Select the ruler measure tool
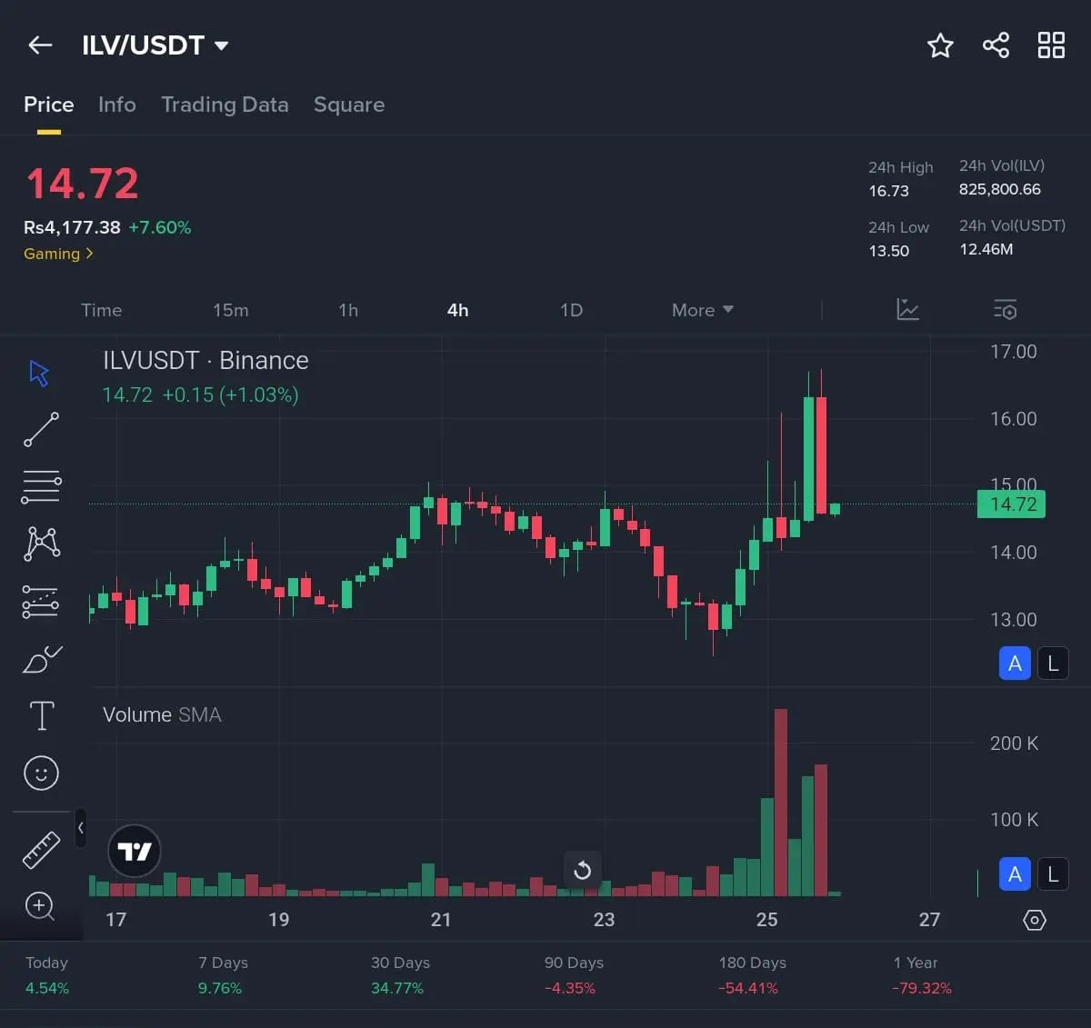 click(41, 851)
